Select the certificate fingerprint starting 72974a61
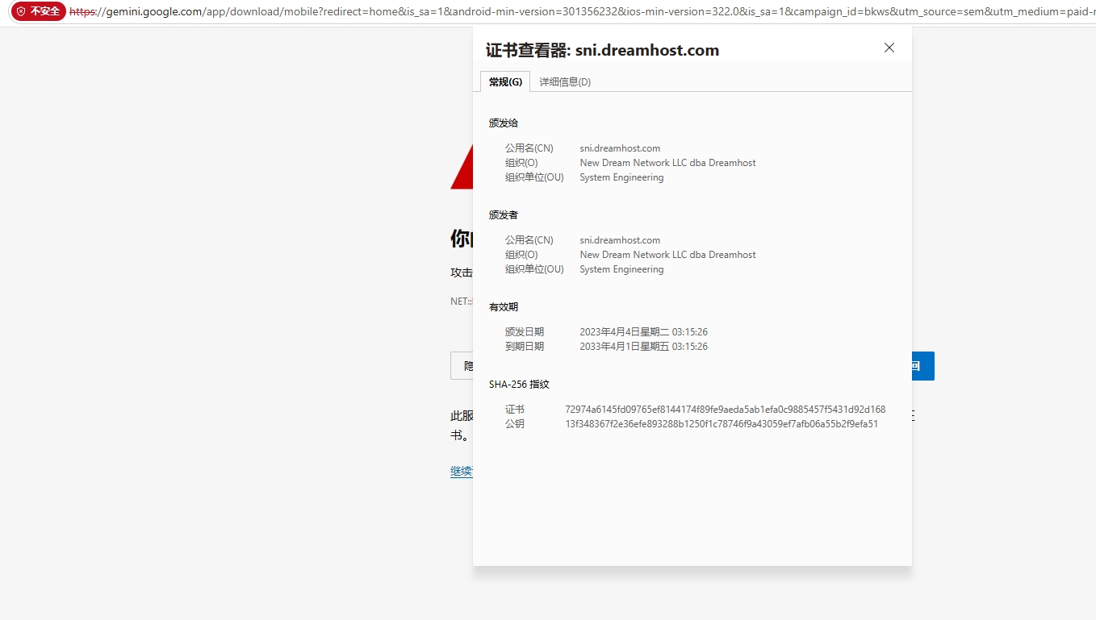Viewport: 1096px width, 620px height. [x=725, y=410]
